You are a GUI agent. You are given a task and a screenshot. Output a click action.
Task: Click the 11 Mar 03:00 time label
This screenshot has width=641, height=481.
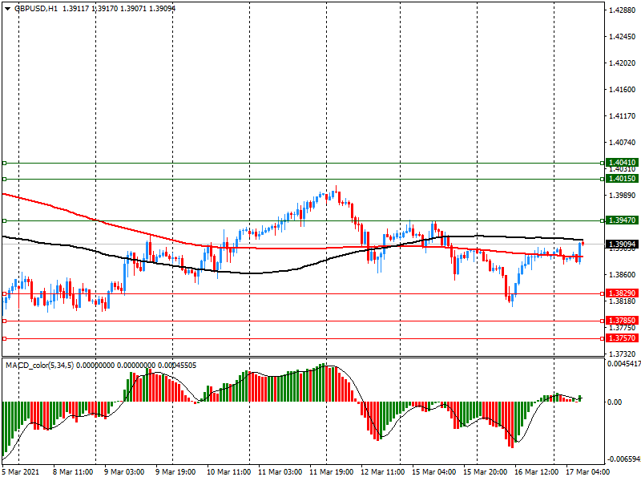coord(280,472)
